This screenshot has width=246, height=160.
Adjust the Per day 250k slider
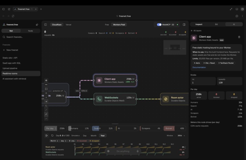(56, 128)
